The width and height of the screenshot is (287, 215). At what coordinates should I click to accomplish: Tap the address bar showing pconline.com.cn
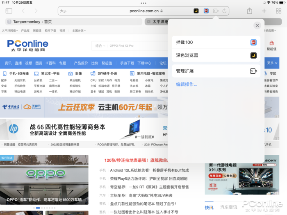tap(144, 11)
